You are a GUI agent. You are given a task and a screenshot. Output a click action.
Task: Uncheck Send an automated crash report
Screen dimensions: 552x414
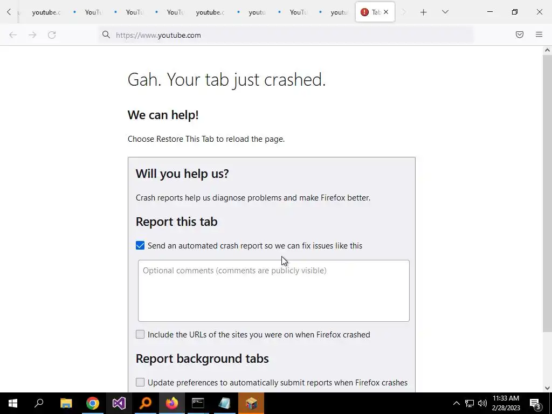(140, 245)
